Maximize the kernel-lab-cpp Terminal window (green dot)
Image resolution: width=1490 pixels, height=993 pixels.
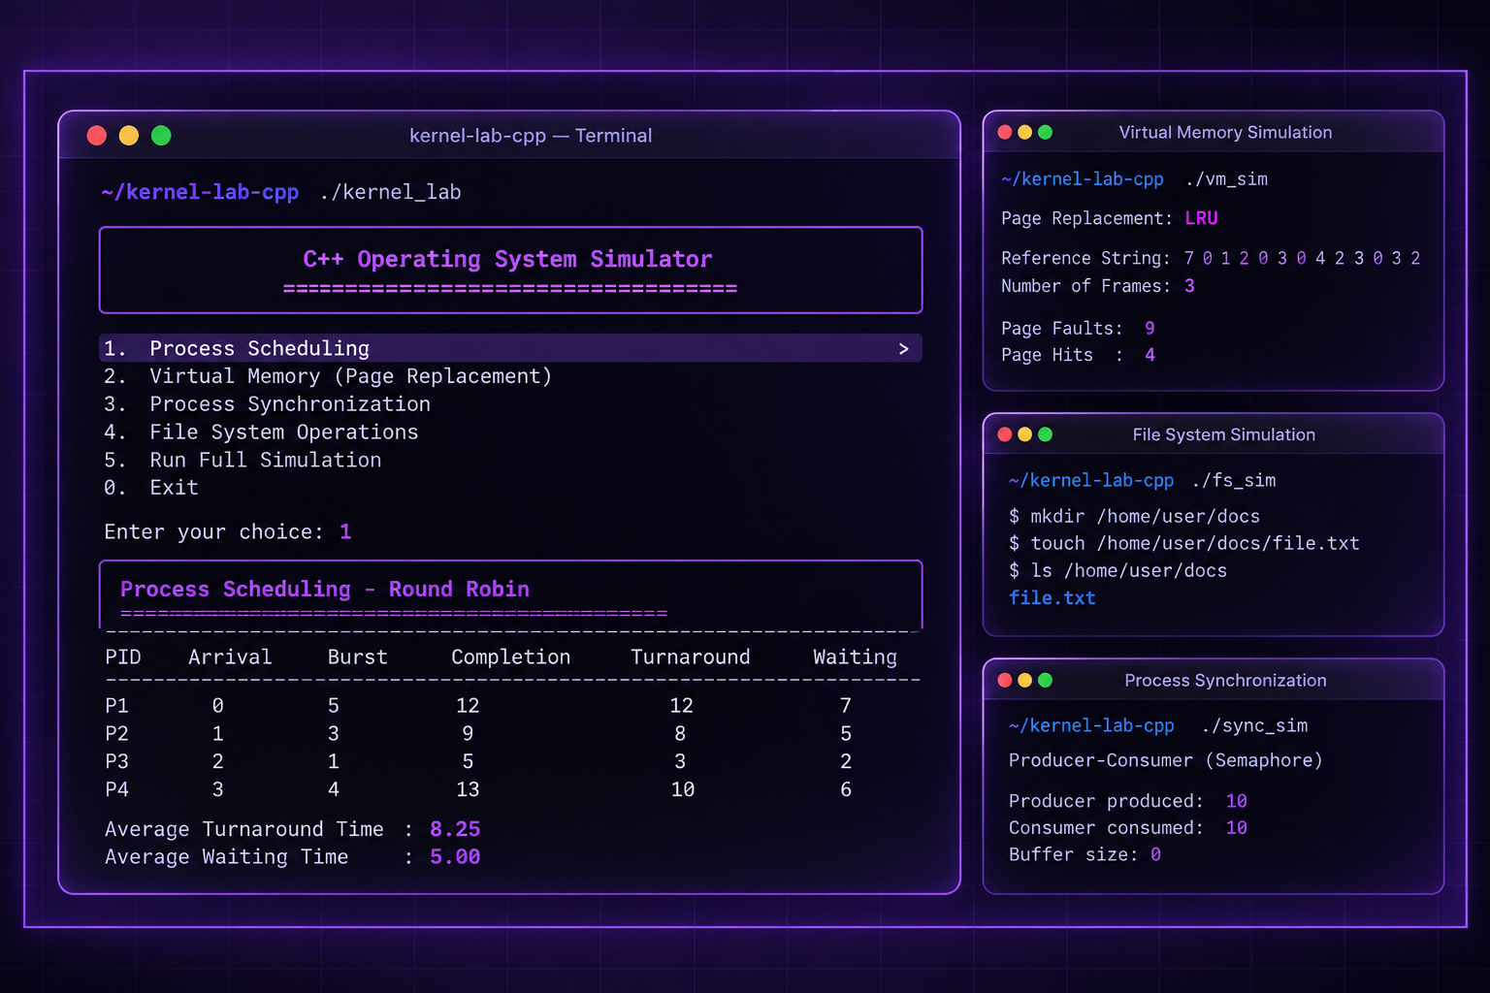(x=161, y=136)
